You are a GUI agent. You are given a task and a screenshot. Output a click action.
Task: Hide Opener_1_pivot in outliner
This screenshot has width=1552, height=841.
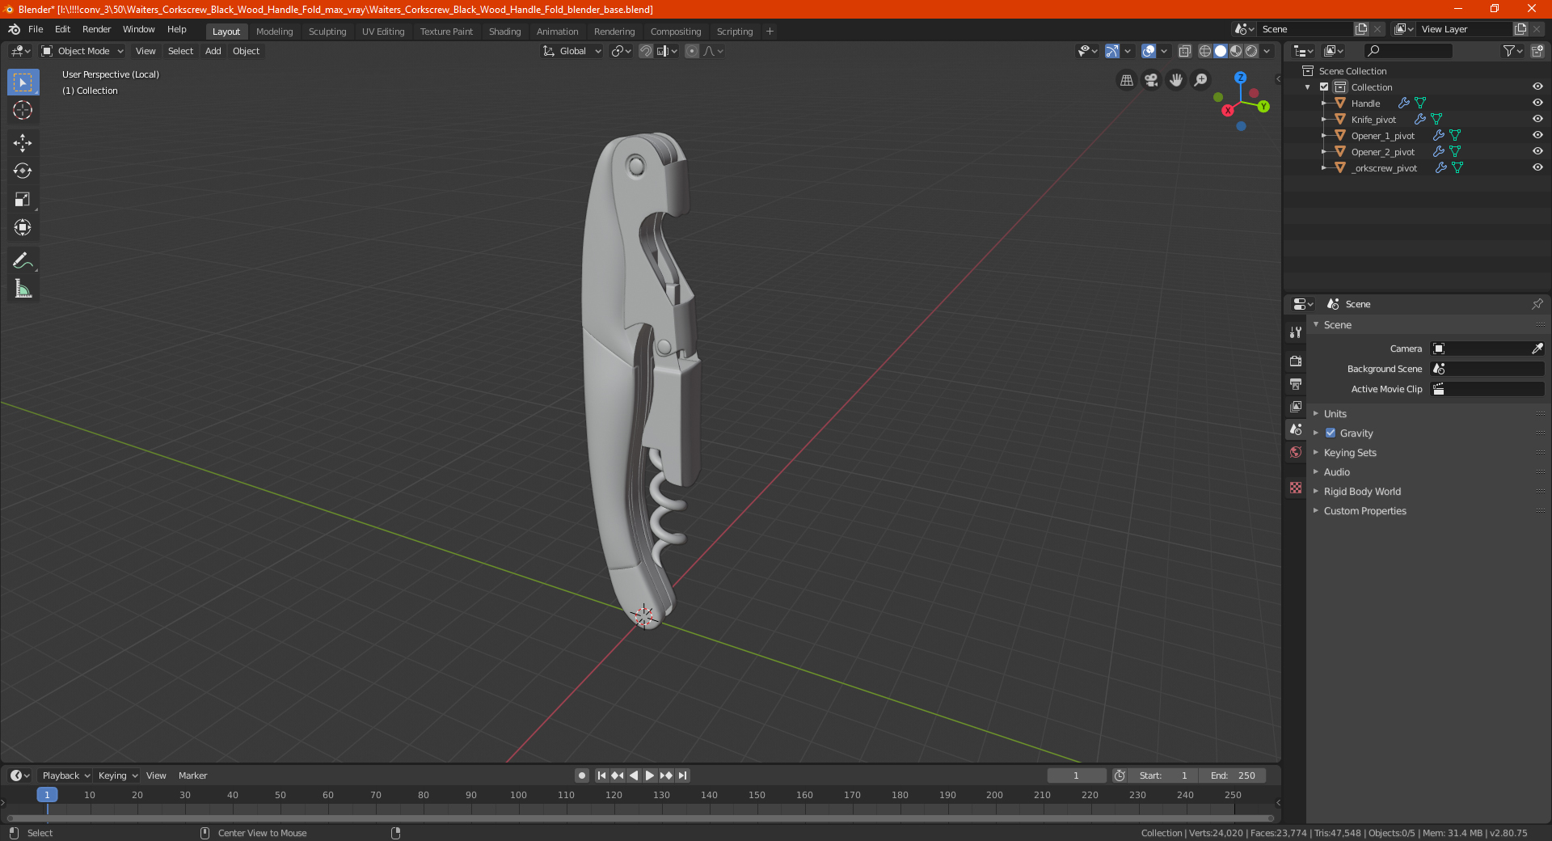click(1537, 135)
